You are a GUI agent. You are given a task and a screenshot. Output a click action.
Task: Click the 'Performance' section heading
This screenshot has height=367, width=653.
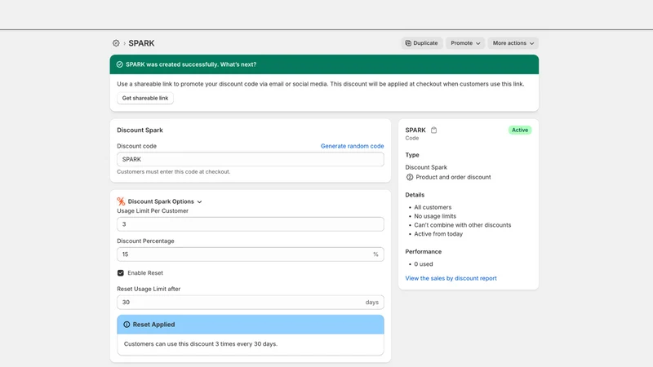pos(423,252)
